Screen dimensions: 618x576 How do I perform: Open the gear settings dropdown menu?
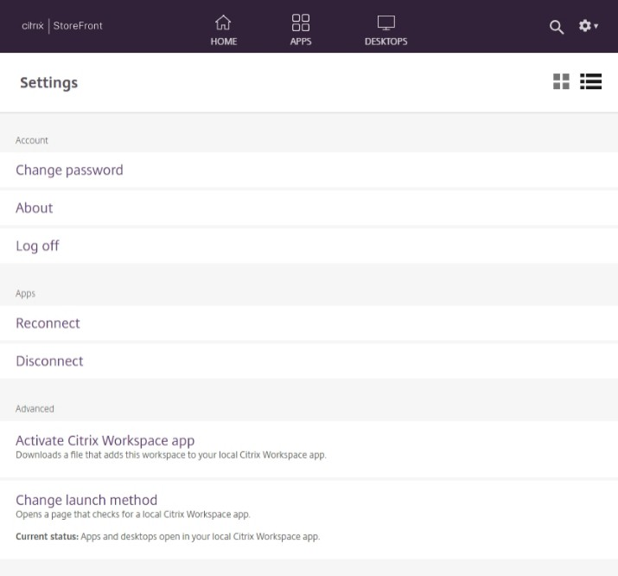(x=588, y=26)
